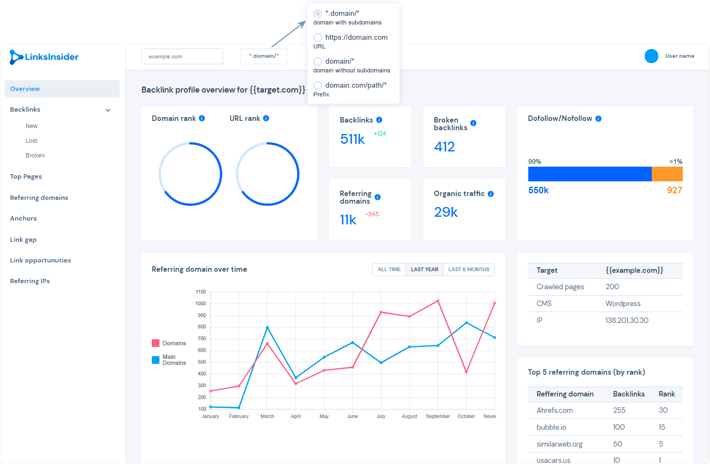
Task: Select the *.domain/* radio option
Action: (x=318, y=14)
